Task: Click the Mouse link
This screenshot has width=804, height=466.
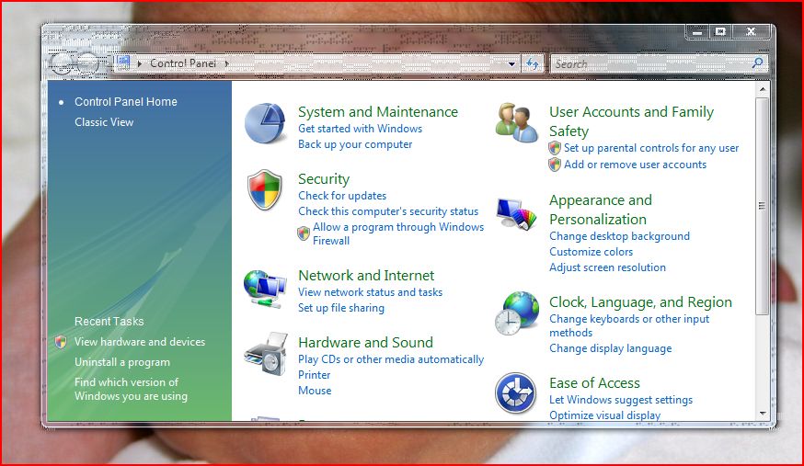Action: click(315, 391)
